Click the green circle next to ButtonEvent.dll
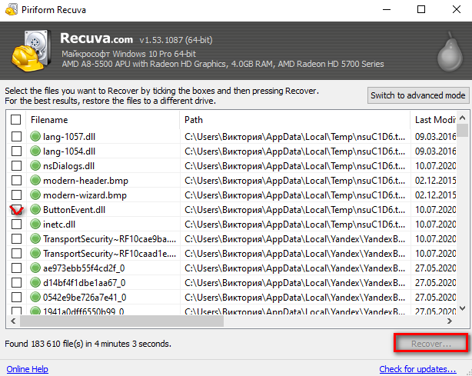The height and width of the screenshot is (376, 472). [35, 209]
